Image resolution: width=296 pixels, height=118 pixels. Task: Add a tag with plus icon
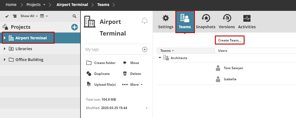[x=145, y=49]
